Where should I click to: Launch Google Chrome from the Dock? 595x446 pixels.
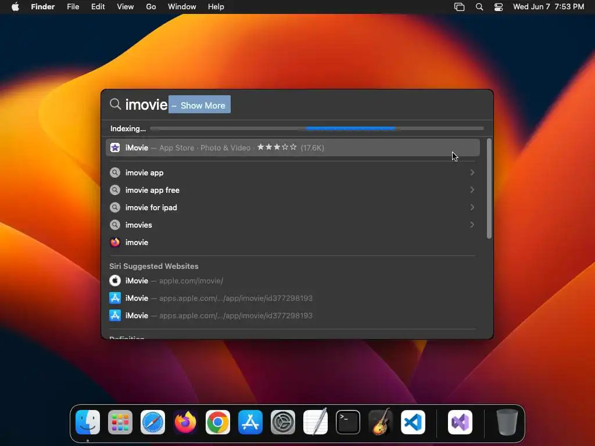click(x=218, y=422)
